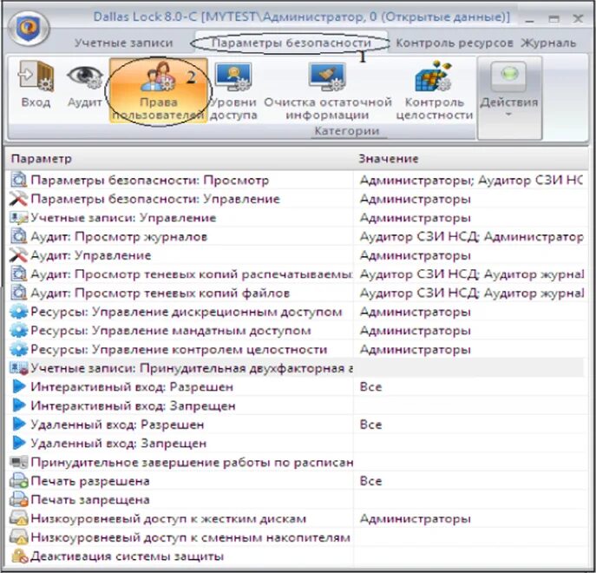This screenshot has width=596, height=573.
Task: Click gear icon of Управление дискреционным доступом
Action: coord(18,312)
